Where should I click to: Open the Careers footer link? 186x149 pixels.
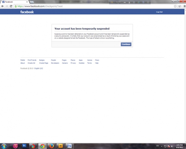[65, 63]
